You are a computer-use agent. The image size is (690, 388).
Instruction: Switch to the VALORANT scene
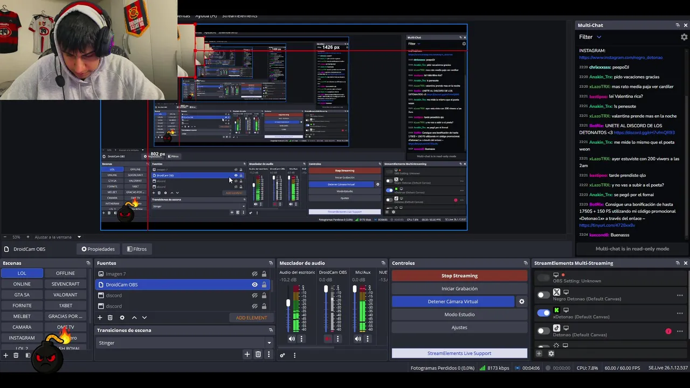pyautogui.click(x=65, y=295)
